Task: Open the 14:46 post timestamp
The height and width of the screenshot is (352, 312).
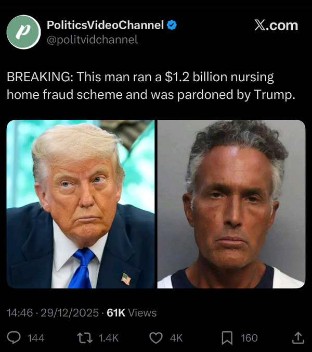Action: 20,313
